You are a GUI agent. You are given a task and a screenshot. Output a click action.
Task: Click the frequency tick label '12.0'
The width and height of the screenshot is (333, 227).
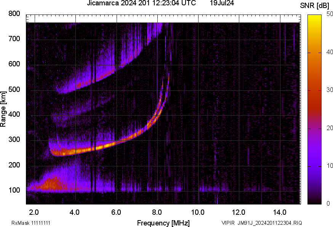click(x=239, y=212)
